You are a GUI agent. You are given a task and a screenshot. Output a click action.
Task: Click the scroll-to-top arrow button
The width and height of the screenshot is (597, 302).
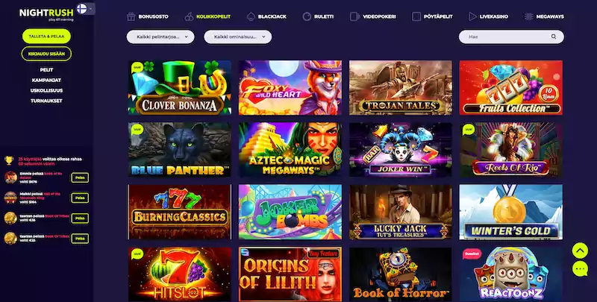[580, 251]
